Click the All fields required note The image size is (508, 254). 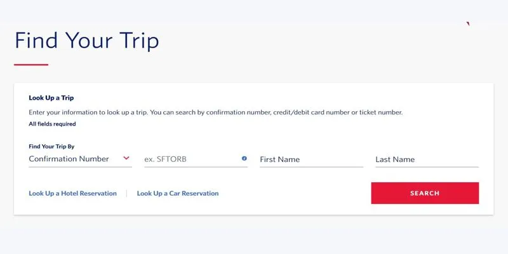[52, 124]
